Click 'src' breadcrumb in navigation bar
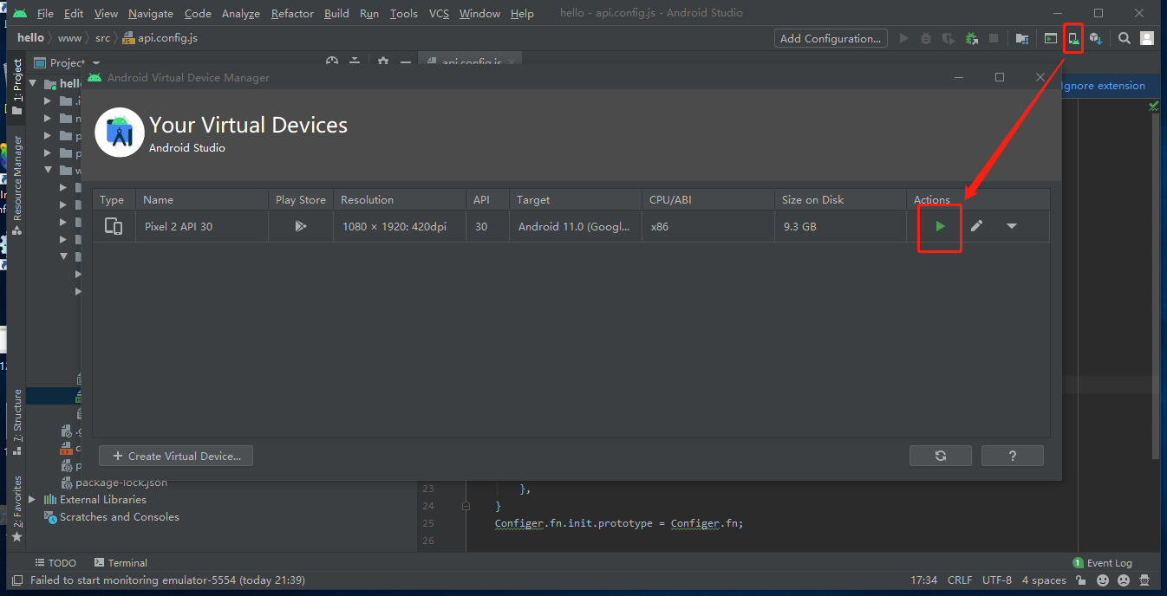Screen dimensions: 1167x596 103,38
